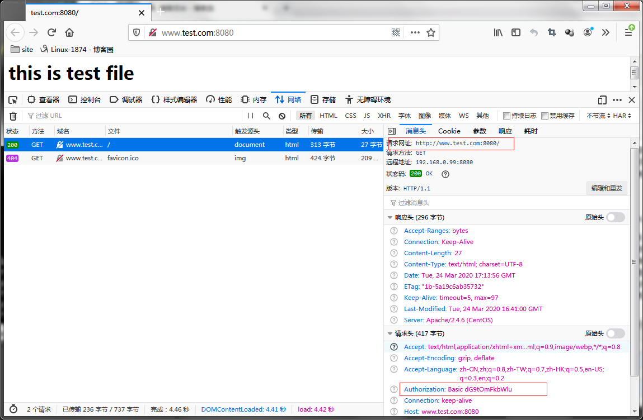Show the Cookie tab of request details

[x=449, y=131]
